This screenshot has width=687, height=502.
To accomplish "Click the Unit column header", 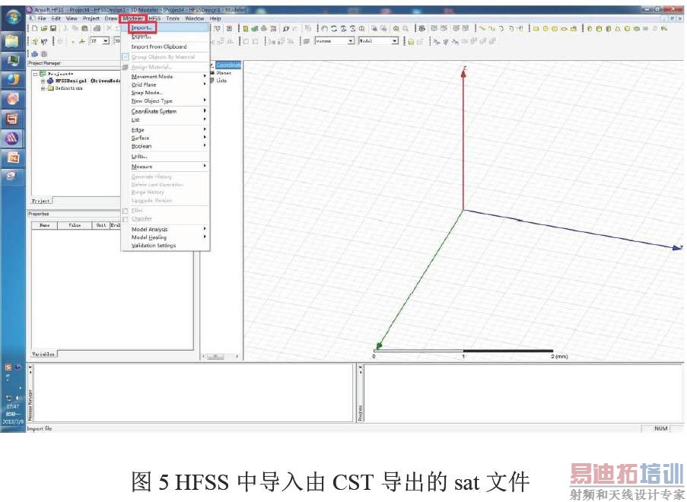I will pos(101,225).
